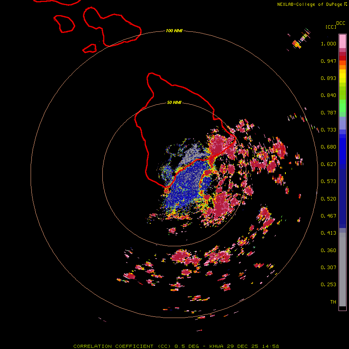The image size is (349, 349).
Task: Click the 50 NMI range ring label
Action: tap(174, 102)
